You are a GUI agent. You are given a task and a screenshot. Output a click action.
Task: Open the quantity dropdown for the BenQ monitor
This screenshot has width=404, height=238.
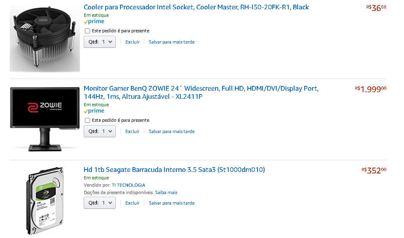[x=100, y=131]
